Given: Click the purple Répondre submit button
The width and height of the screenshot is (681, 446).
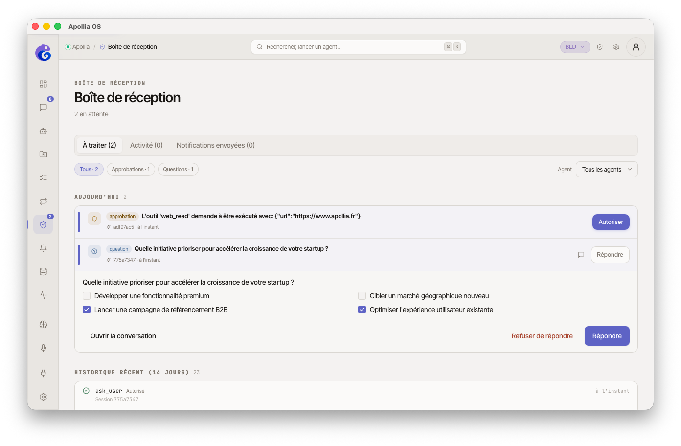Looking at the screenshot, I should [x=607, y=336].
